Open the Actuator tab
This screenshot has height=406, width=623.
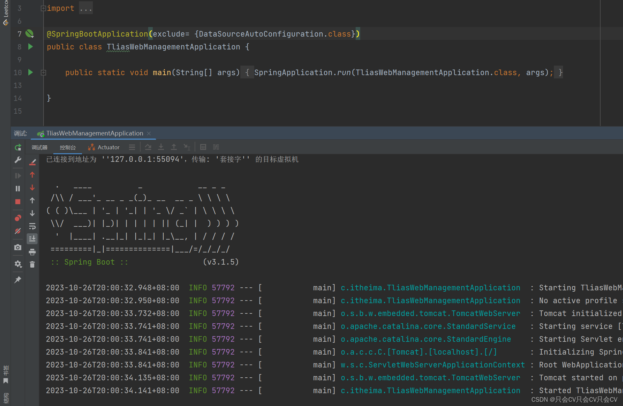[104, 147]
